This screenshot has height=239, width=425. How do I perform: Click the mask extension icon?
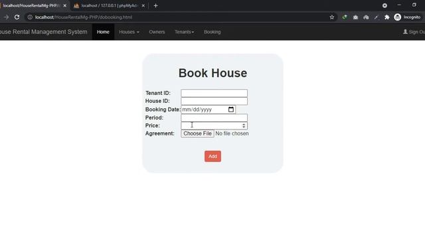coord(366,17)
